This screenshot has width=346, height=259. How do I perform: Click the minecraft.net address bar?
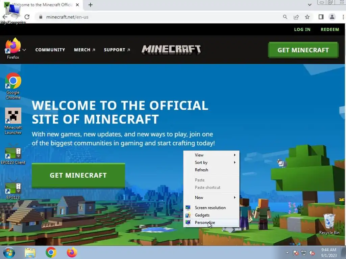[159, 17]
